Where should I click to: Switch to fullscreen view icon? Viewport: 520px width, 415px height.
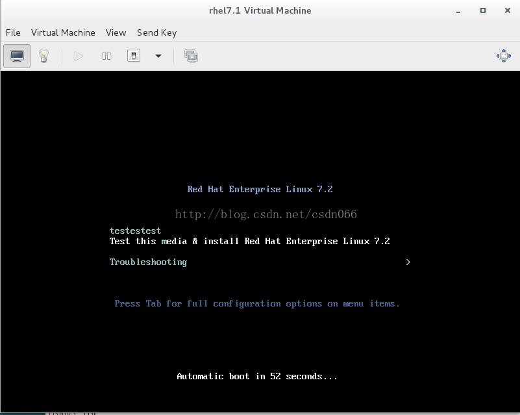pyautogui.click(x=503, y=56)
